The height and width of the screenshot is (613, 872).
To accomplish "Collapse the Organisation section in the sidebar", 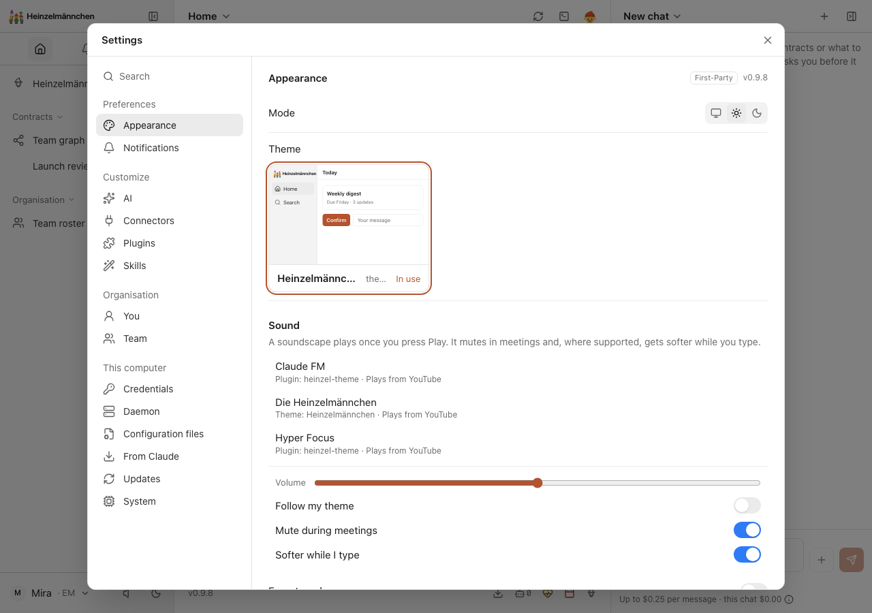I will click(44, 200).
